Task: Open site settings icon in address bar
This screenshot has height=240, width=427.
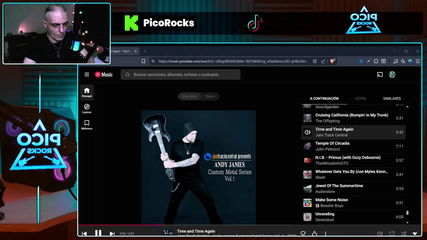Action: point(153,61)
